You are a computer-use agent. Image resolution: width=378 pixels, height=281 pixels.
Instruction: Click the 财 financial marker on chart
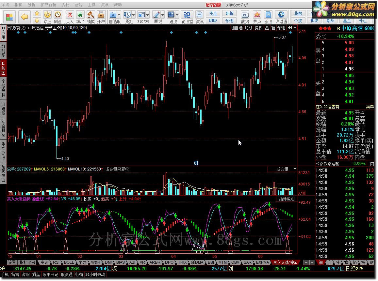(x=196, y=163)
